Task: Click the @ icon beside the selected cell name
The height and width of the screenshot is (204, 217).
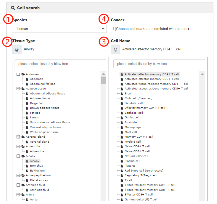Action: point(115,50)
